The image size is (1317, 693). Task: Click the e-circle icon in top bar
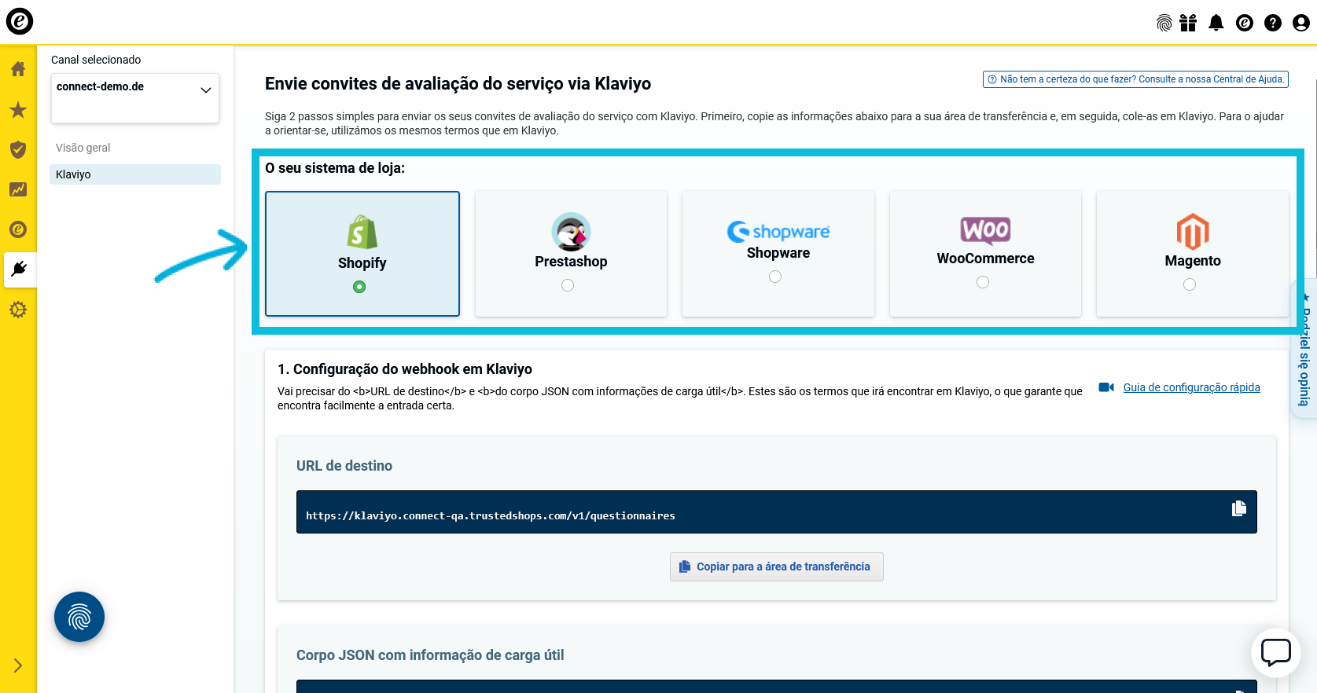1245,23
